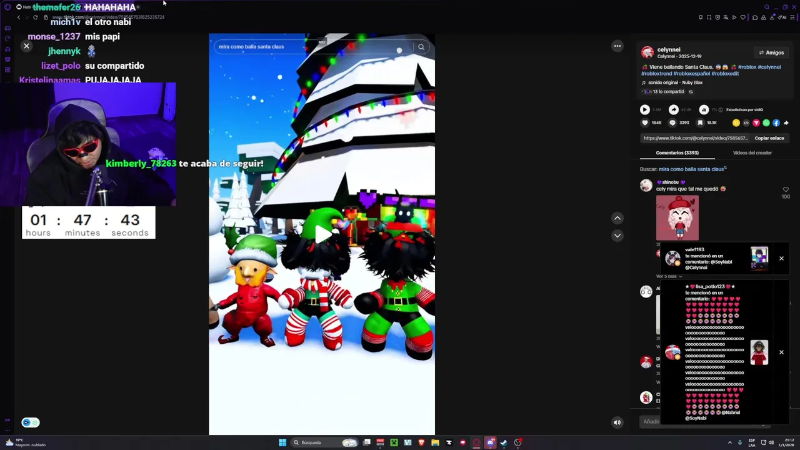The width and height of the screenshot is (800, 450).
Task: Open celynnel's profile avatar
Action: pyautogui.click(x=647, y=52)
